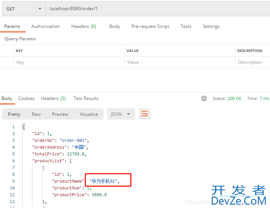The width and height of the screenshot is (270, 209).
Task: Click the "华为手机02" product name value
Action: pyautogui.click(x=103, y=181)
